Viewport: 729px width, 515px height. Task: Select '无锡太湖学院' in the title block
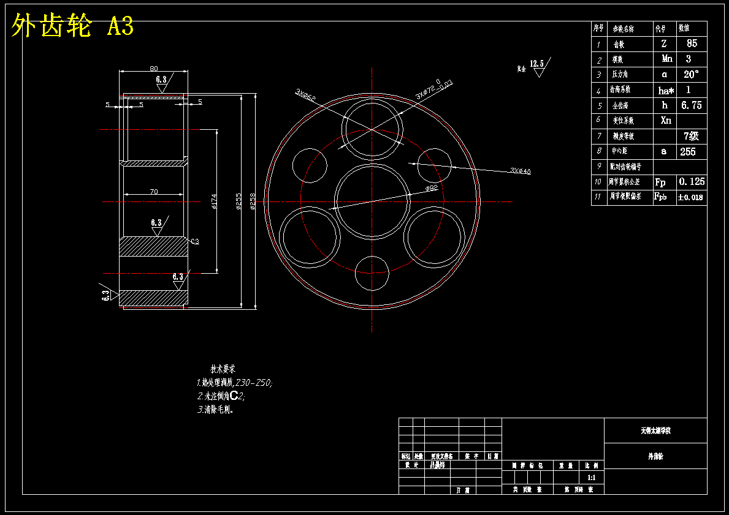(x=655, y=431)
